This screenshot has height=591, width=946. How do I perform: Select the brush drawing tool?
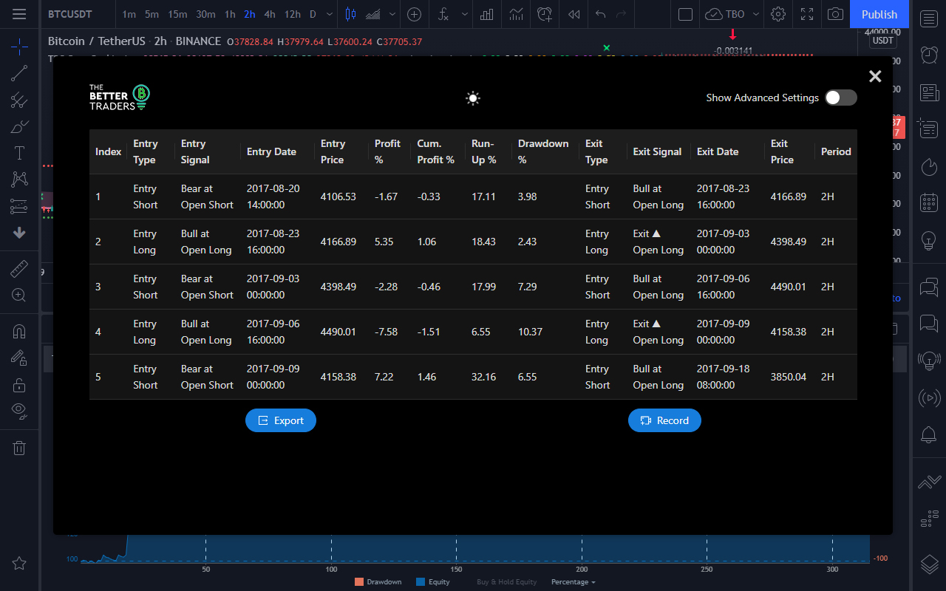pyautogui.click(x=19, y=126)
